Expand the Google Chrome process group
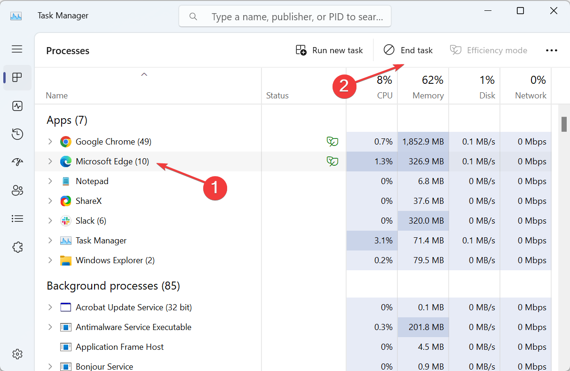The height and width of the screenshot is (371, 570). point(50,142)
